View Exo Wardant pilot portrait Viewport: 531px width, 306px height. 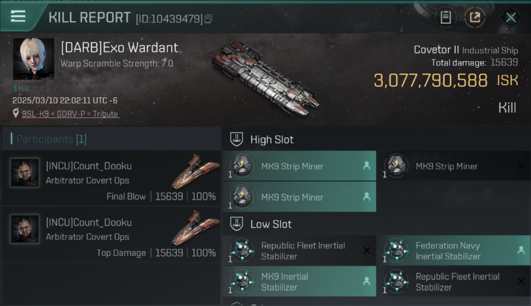33,59
